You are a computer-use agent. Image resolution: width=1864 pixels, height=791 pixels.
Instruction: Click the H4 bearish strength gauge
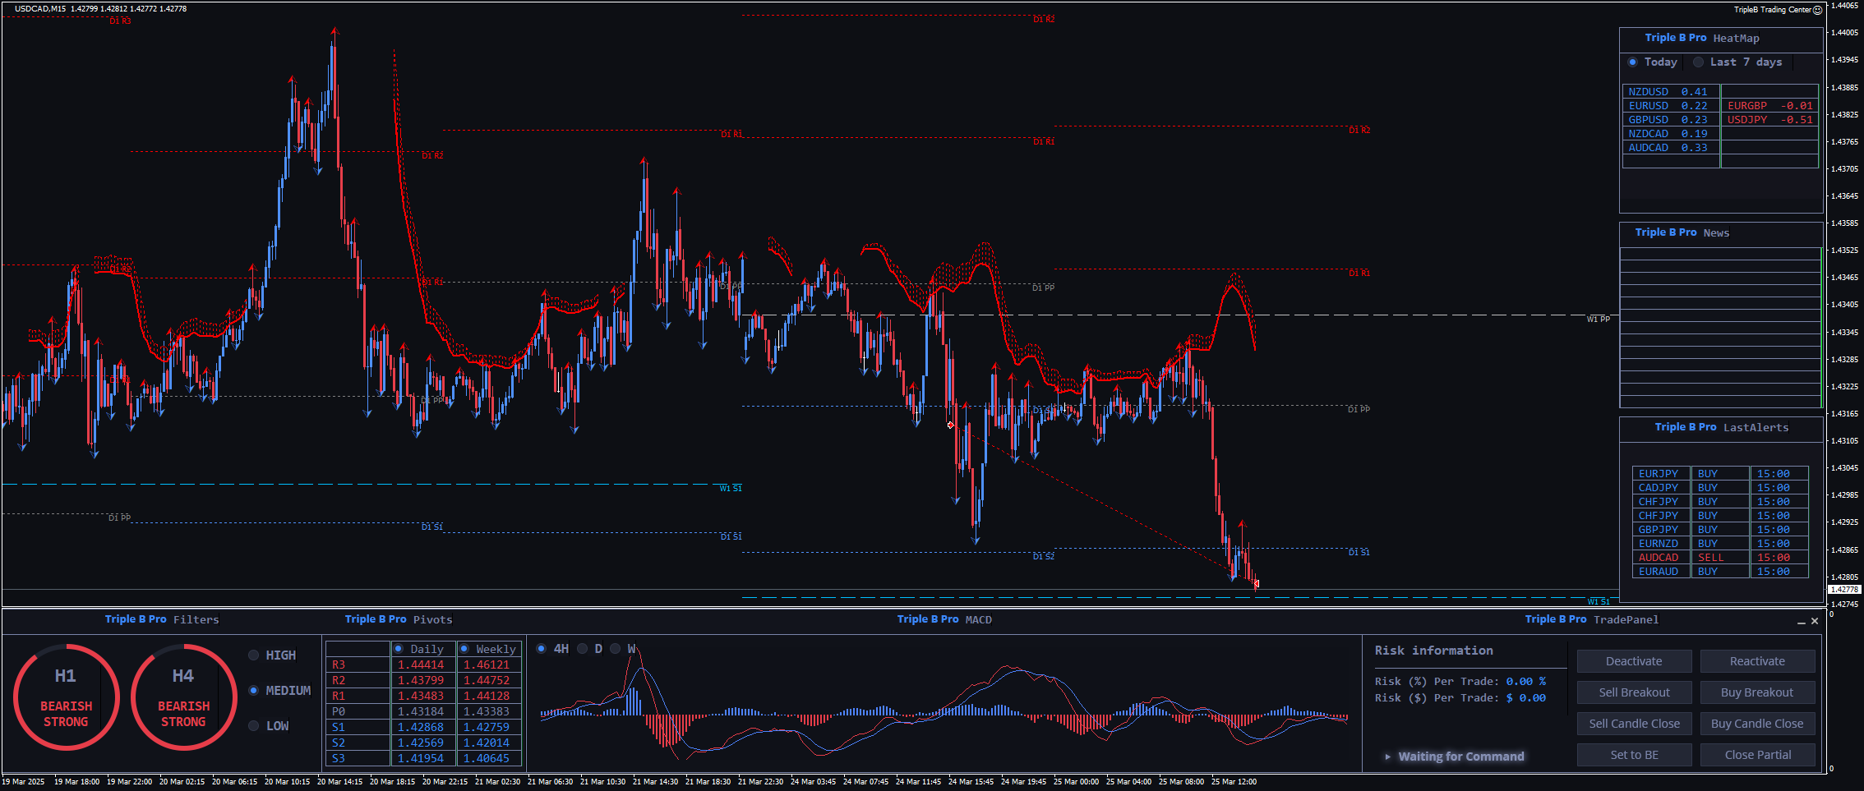[183, 697]
